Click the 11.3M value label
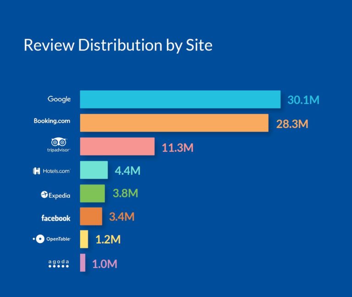Viewport: 352px width, 297px height. point(177,148)
